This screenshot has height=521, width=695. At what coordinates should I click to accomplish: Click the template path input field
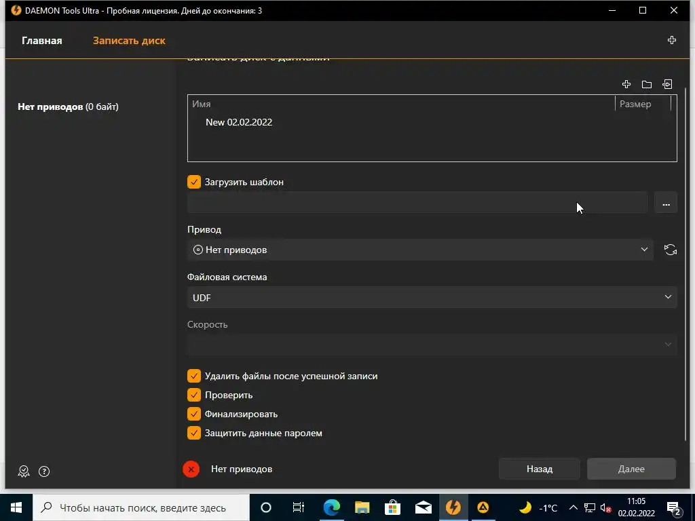click(417, 203)
